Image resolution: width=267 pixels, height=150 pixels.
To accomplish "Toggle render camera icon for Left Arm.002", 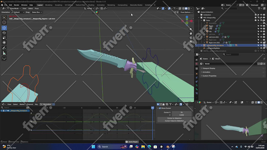I will click(x=264, y=37).
